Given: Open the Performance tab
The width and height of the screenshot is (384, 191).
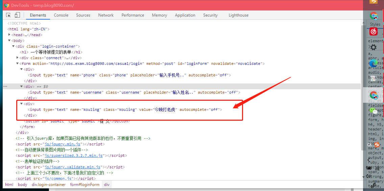Looking at the screenshot, I should (133, 15).
